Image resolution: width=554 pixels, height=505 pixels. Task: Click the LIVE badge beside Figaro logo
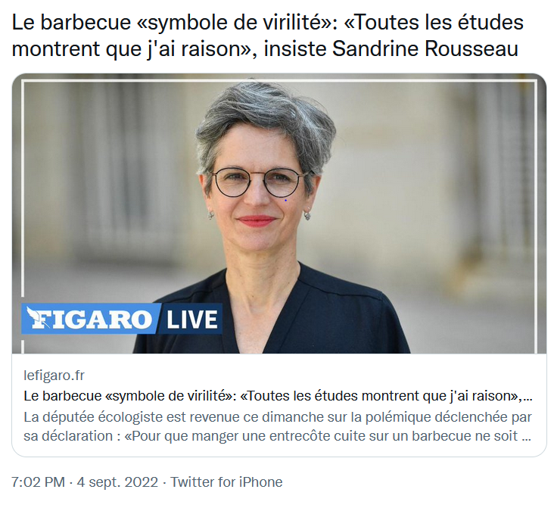point(191,320)
